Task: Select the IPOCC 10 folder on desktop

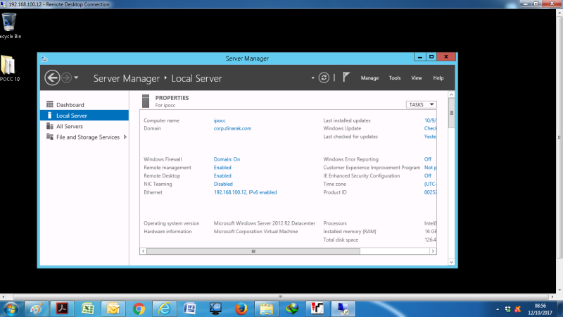Action: (9, 68)
